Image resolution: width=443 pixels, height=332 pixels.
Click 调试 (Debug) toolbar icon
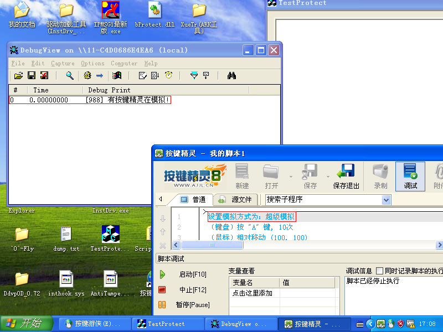tap(410, 176)
